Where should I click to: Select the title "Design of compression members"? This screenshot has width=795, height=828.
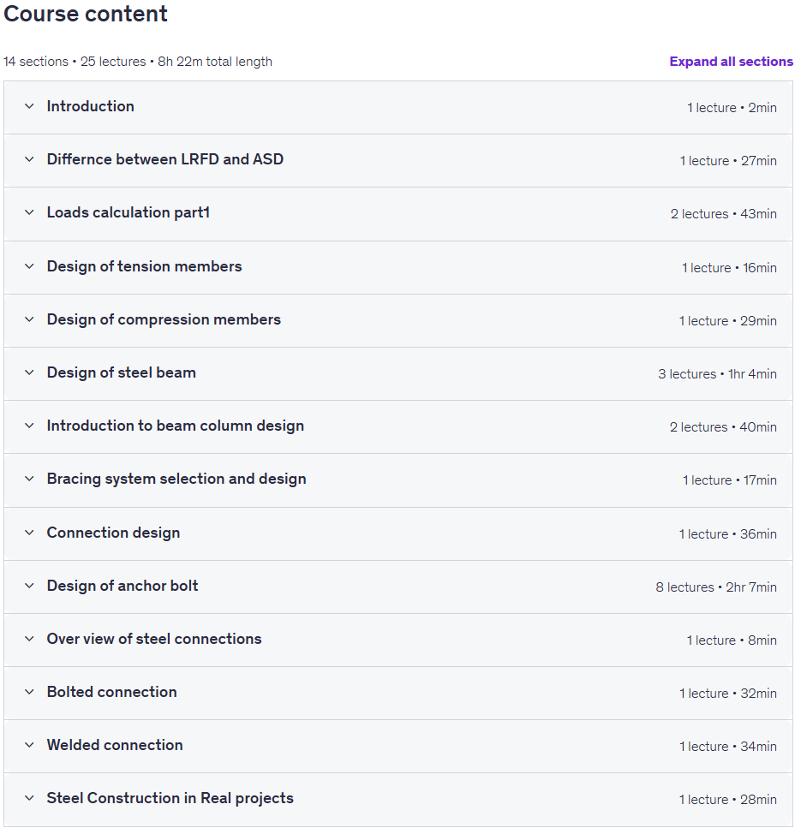(x=164, y=319)
